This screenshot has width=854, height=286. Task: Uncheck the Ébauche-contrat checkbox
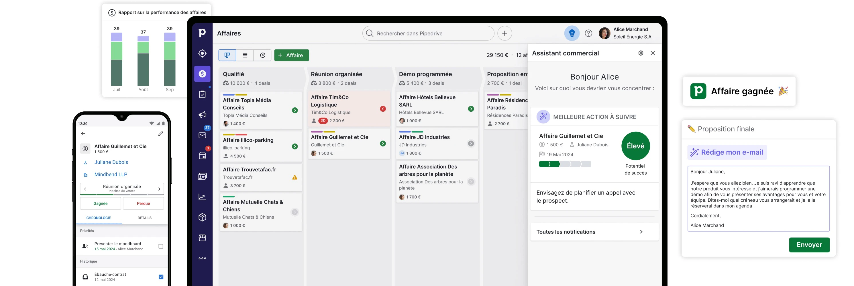pyautogui.click(x=161, y=277)
